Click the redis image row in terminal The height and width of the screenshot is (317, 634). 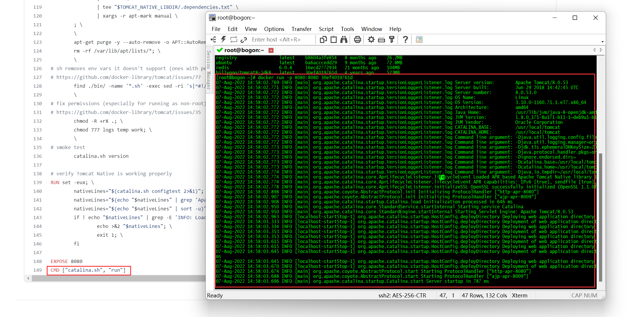[308, 67]
